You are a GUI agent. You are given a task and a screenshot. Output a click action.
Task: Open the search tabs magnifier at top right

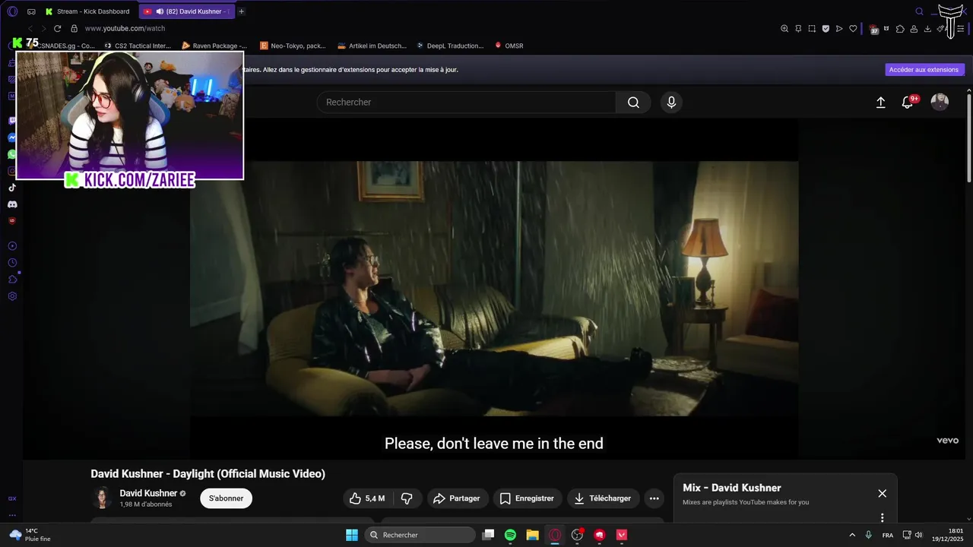(919, 11)
